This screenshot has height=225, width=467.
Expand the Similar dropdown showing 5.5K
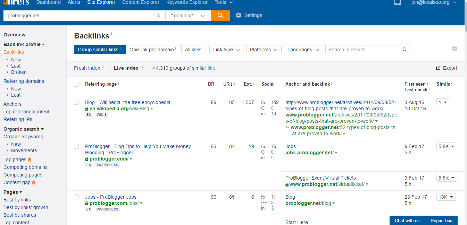click(447, 178)
